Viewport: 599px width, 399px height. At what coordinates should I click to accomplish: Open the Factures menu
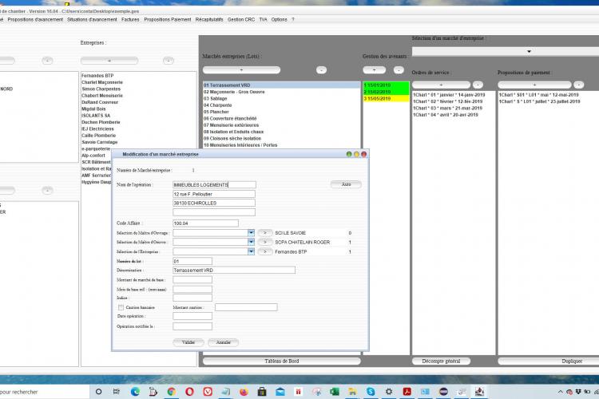coord(130,19)
